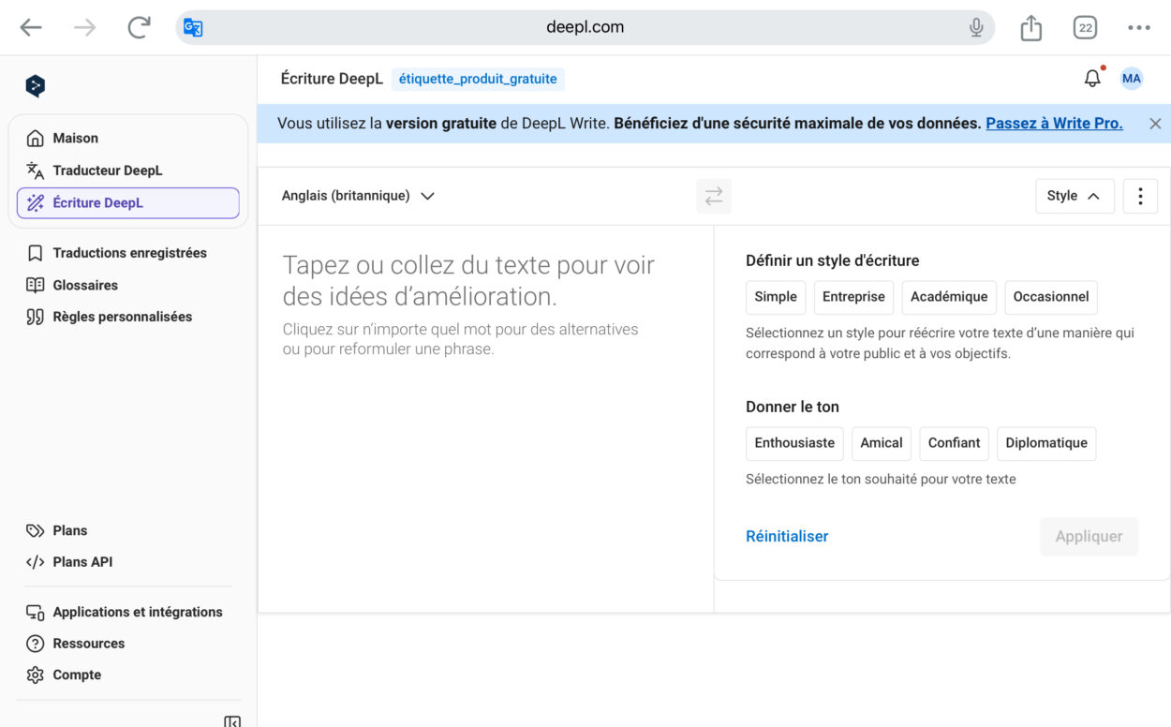Click the text input area to write
The image size is (1171, 727).
point(485,419)
